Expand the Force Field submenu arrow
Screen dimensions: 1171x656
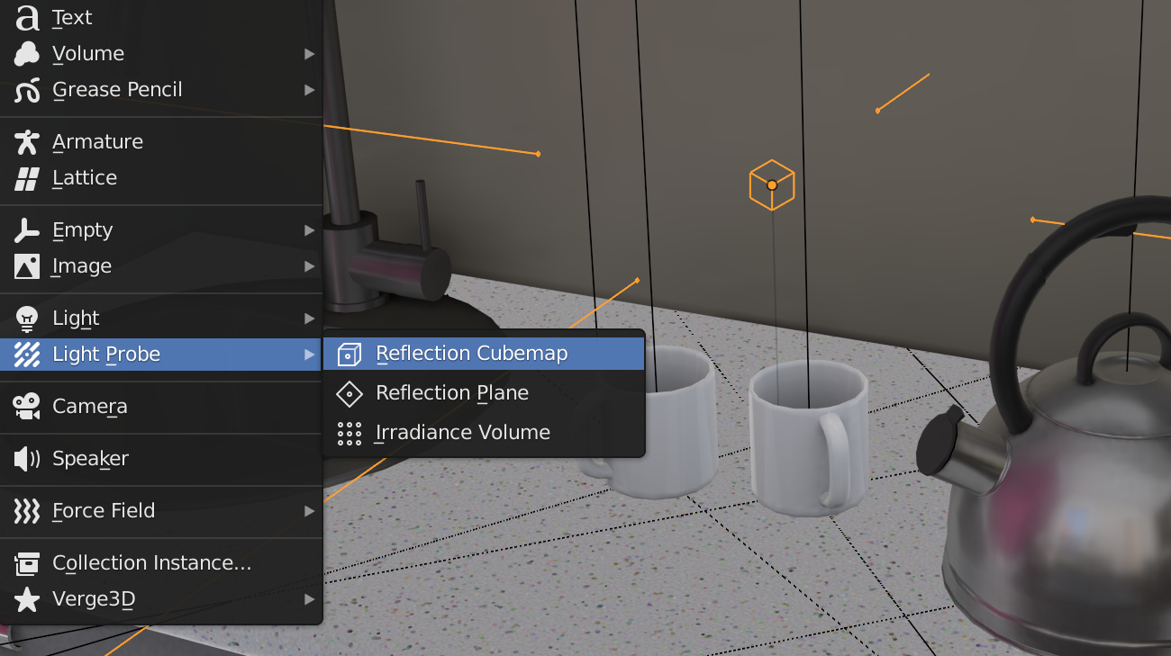[309, 511]
